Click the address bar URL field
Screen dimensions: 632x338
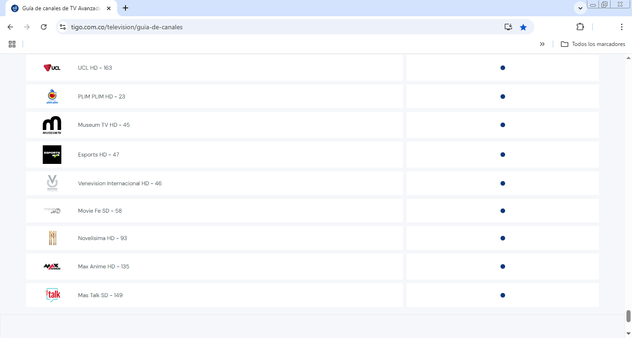[x=279, y=27]
